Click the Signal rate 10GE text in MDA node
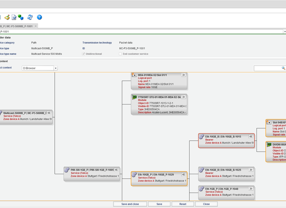 [x=148, y=87]
